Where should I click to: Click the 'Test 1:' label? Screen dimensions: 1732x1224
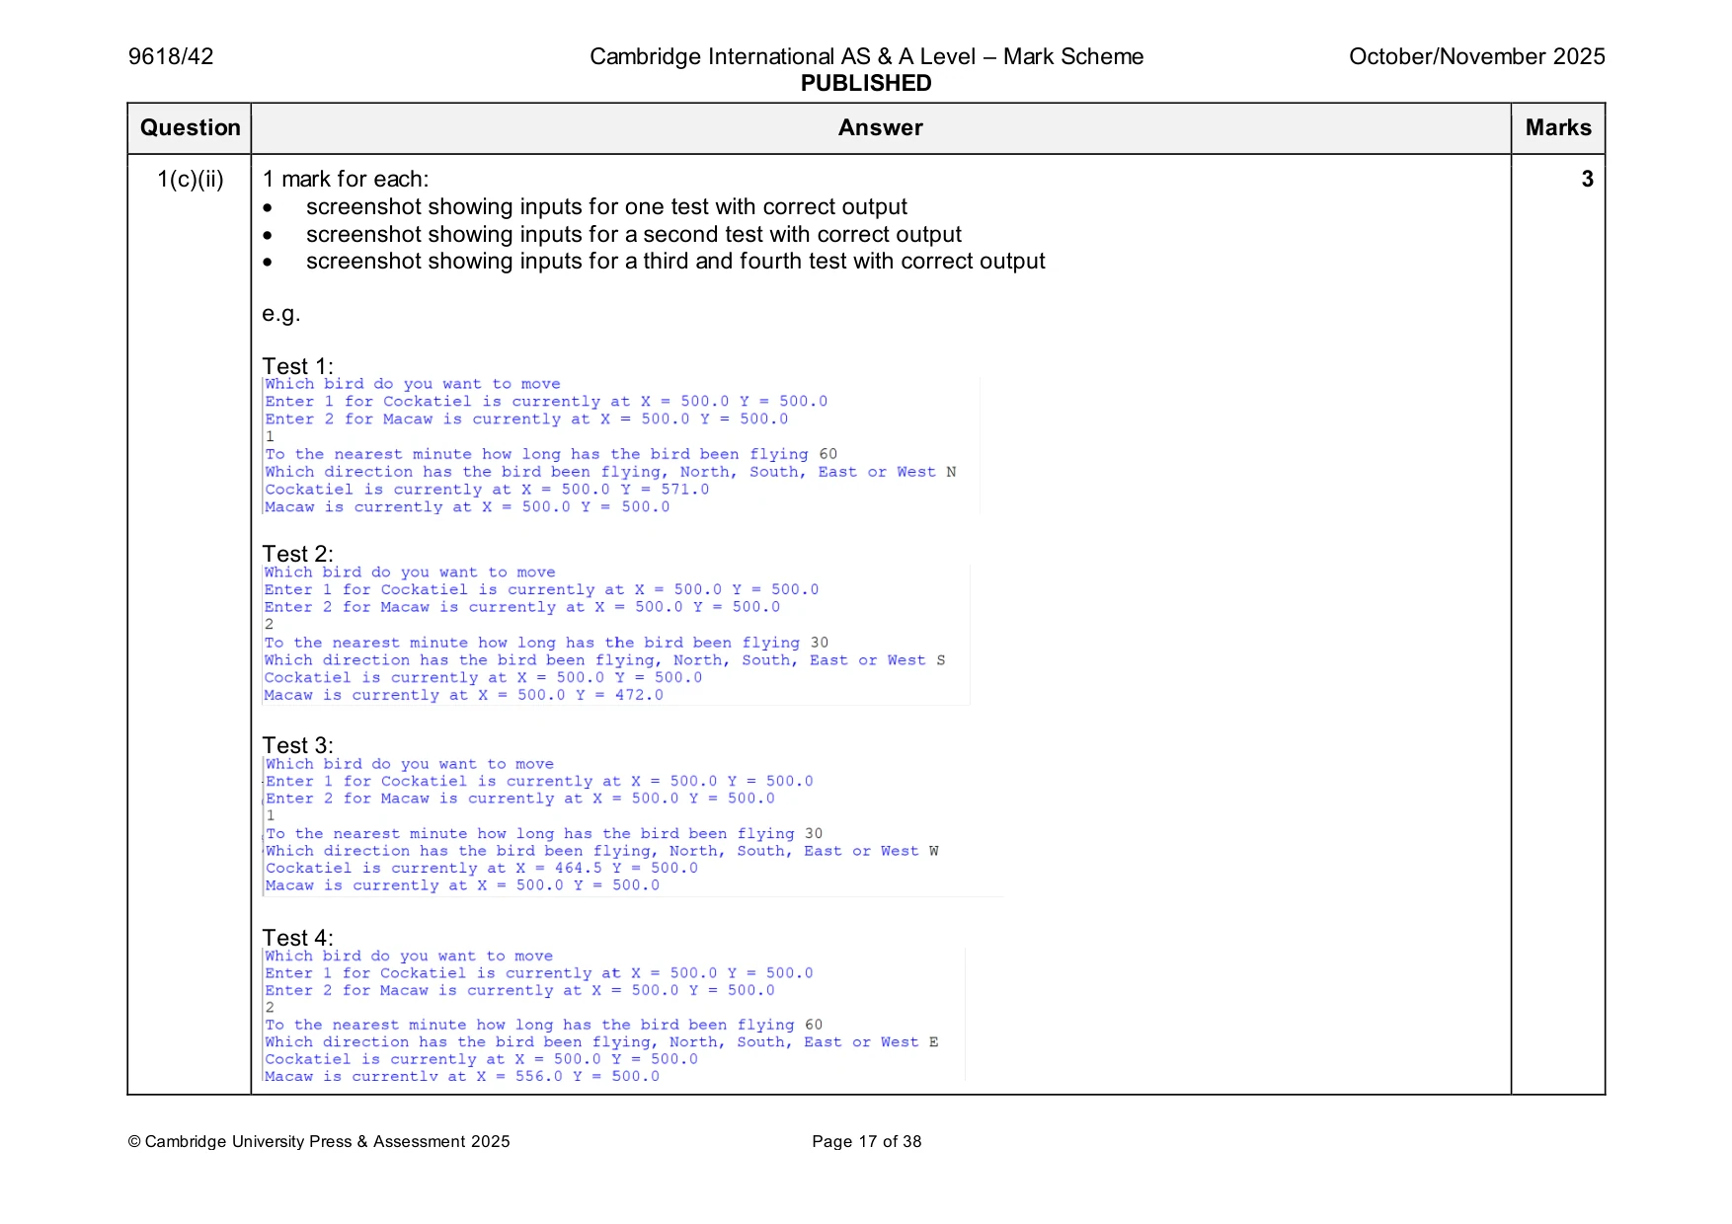click(x=298, y=367)
